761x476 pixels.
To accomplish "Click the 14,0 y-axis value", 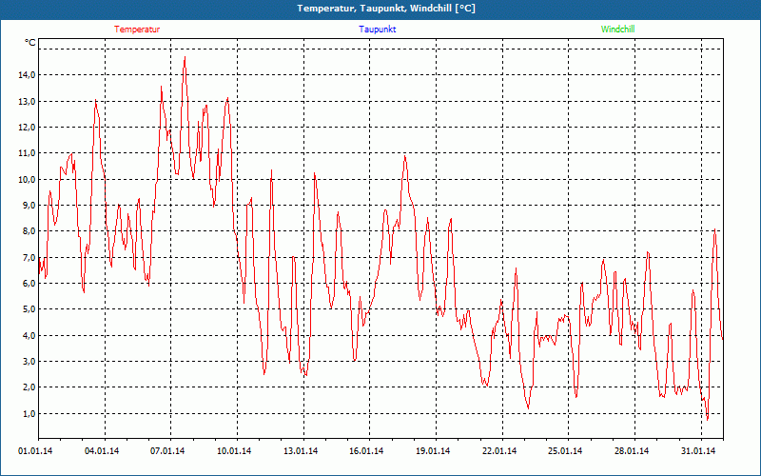I will 28,75.
